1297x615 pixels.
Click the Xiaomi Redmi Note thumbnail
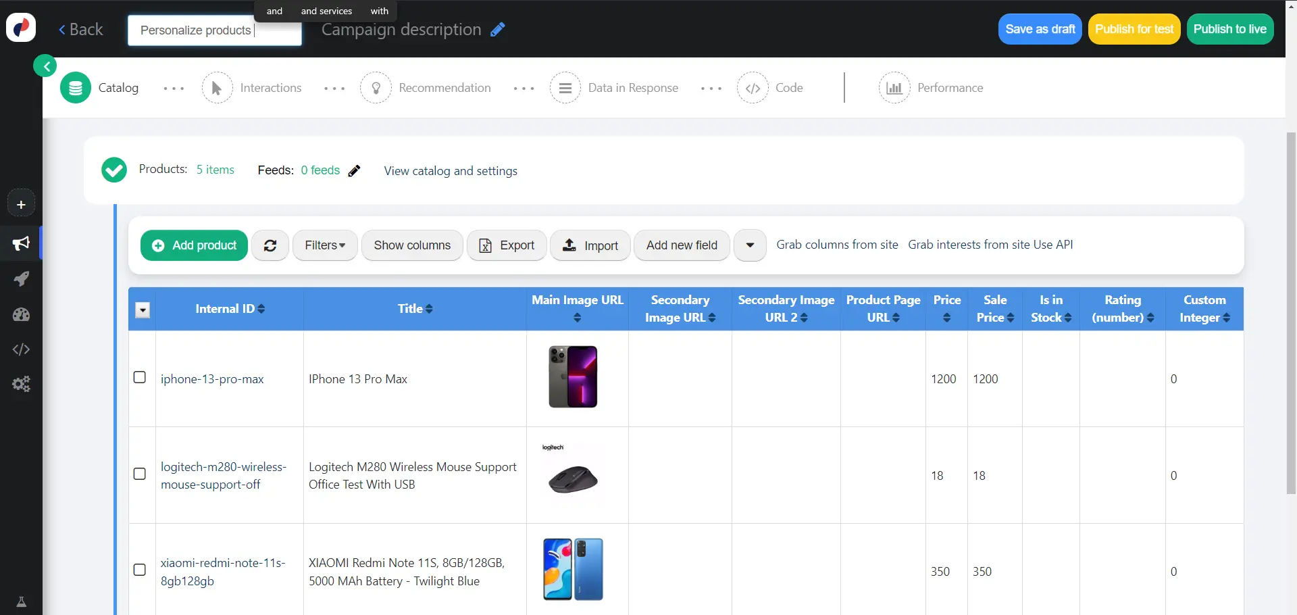coord(573,570)
